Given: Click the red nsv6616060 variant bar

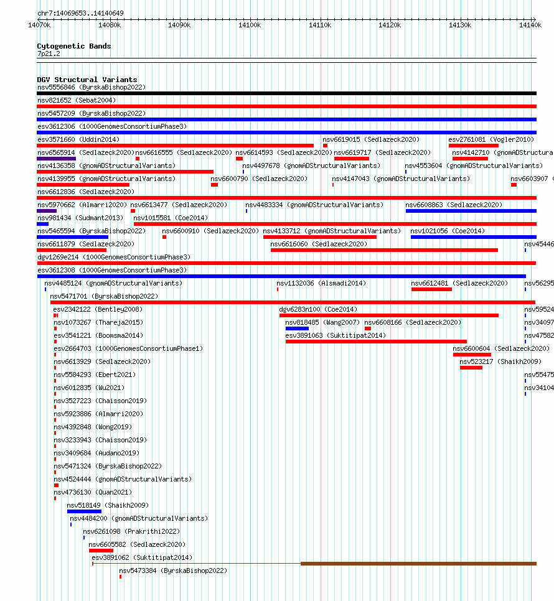Looking at the screenshot, I should click(384, 250).
